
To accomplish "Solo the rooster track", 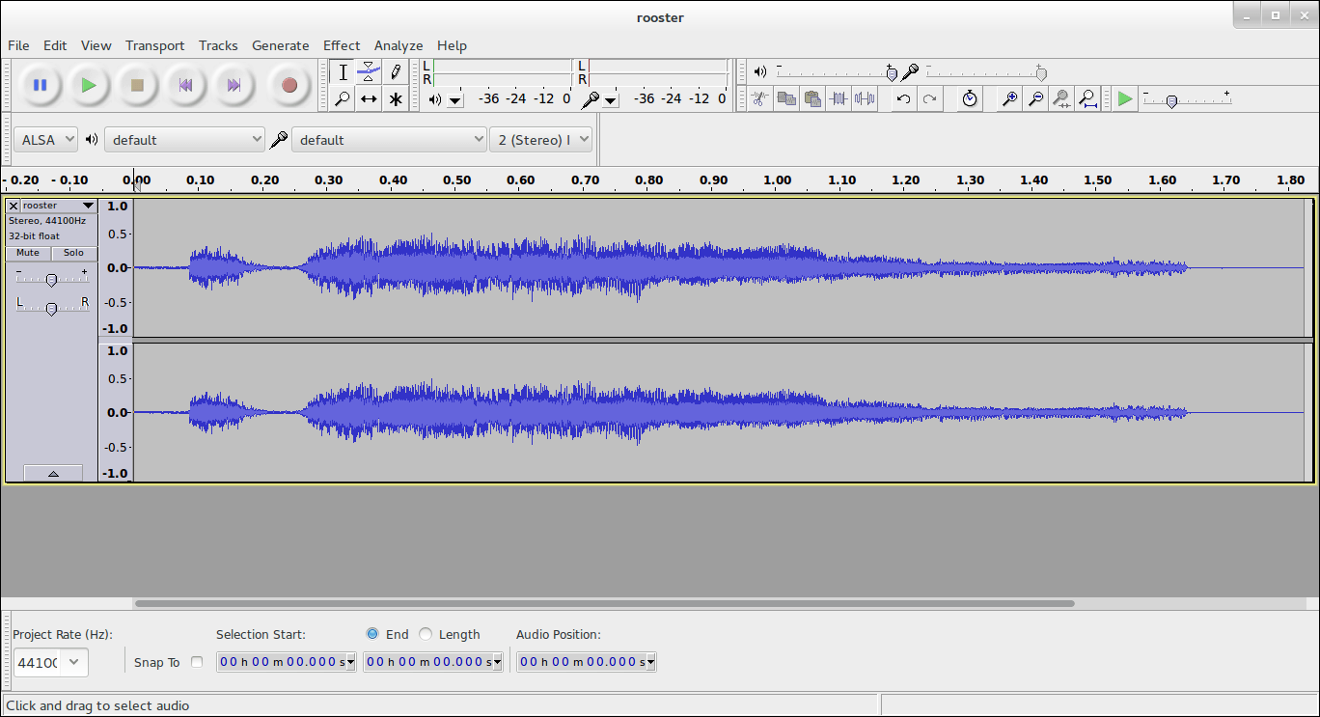I will pyautogui.click(x=73, y=253).
